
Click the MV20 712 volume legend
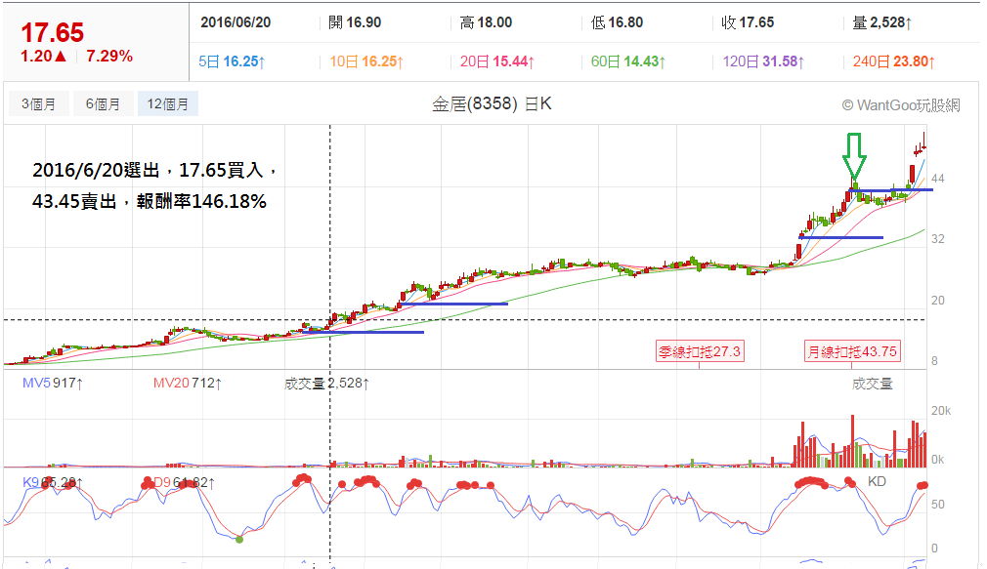[x=187, y=383]
